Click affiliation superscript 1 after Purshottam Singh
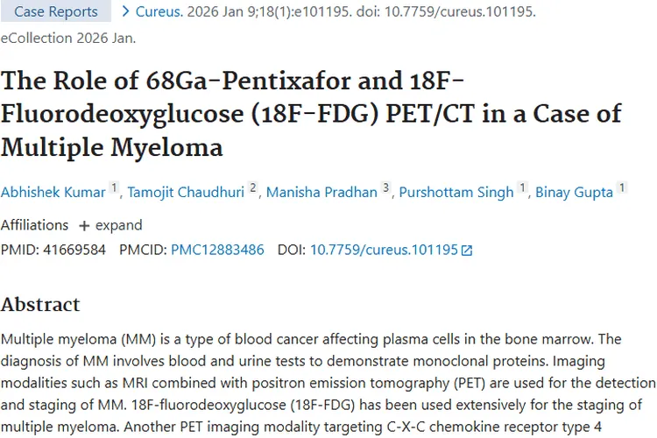657x438 pixels. tap(523, 188)
